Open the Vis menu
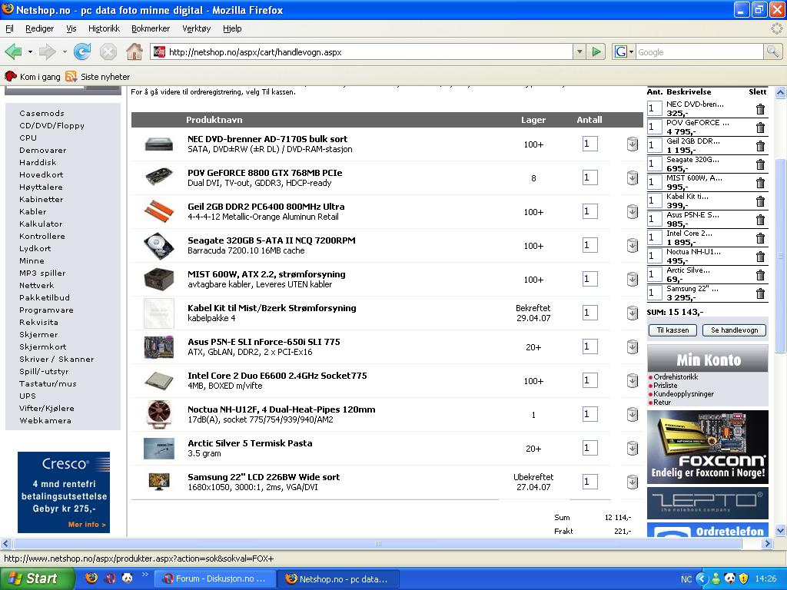The image size is (787, 590). pyautogui.click(x=71, y=28)
